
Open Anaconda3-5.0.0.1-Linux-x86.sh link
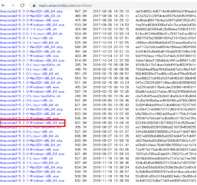pos(28,29)
